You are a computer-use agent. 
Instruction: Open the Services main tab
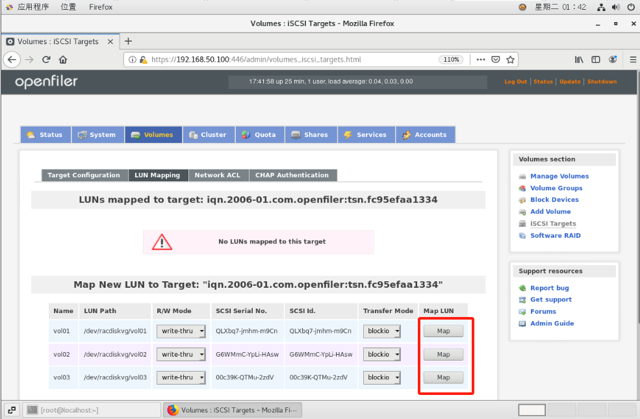[x=366, y=134]
